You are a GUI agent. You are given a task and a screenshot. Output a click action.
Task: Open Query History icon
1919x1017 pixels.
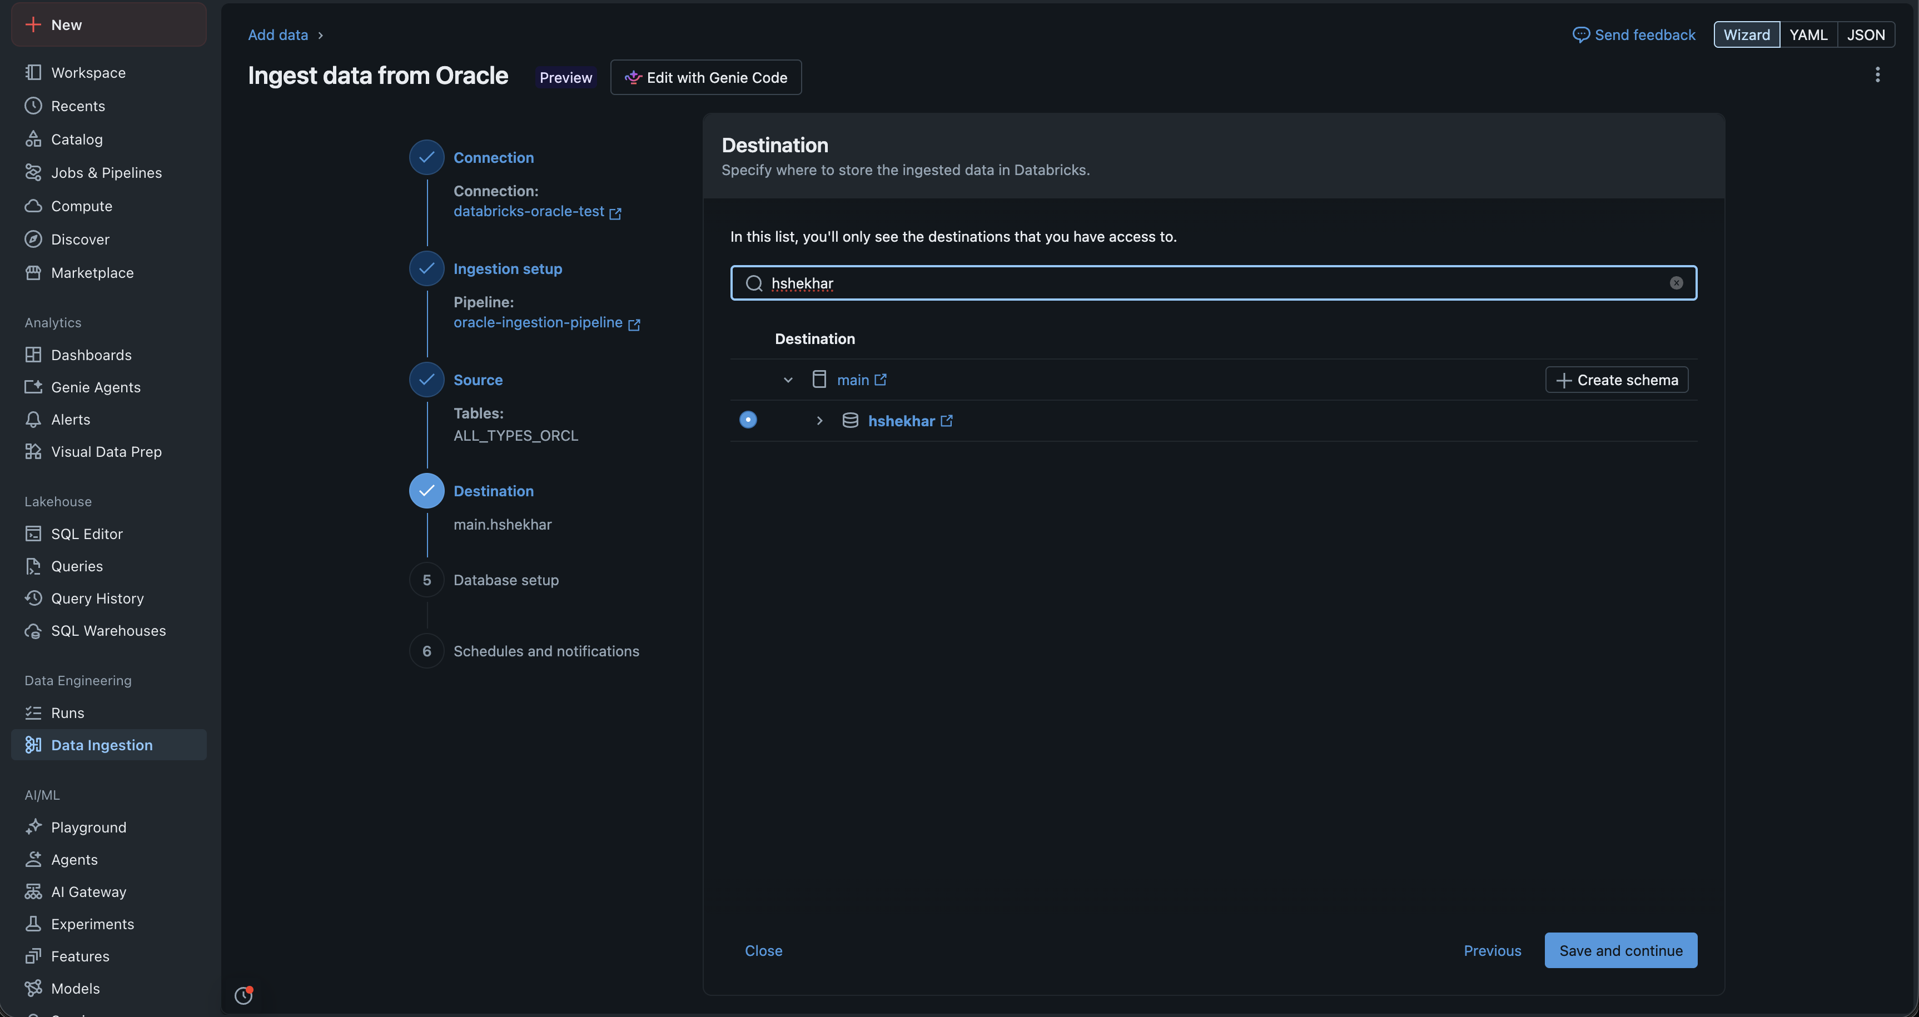[x=33, y=598]
